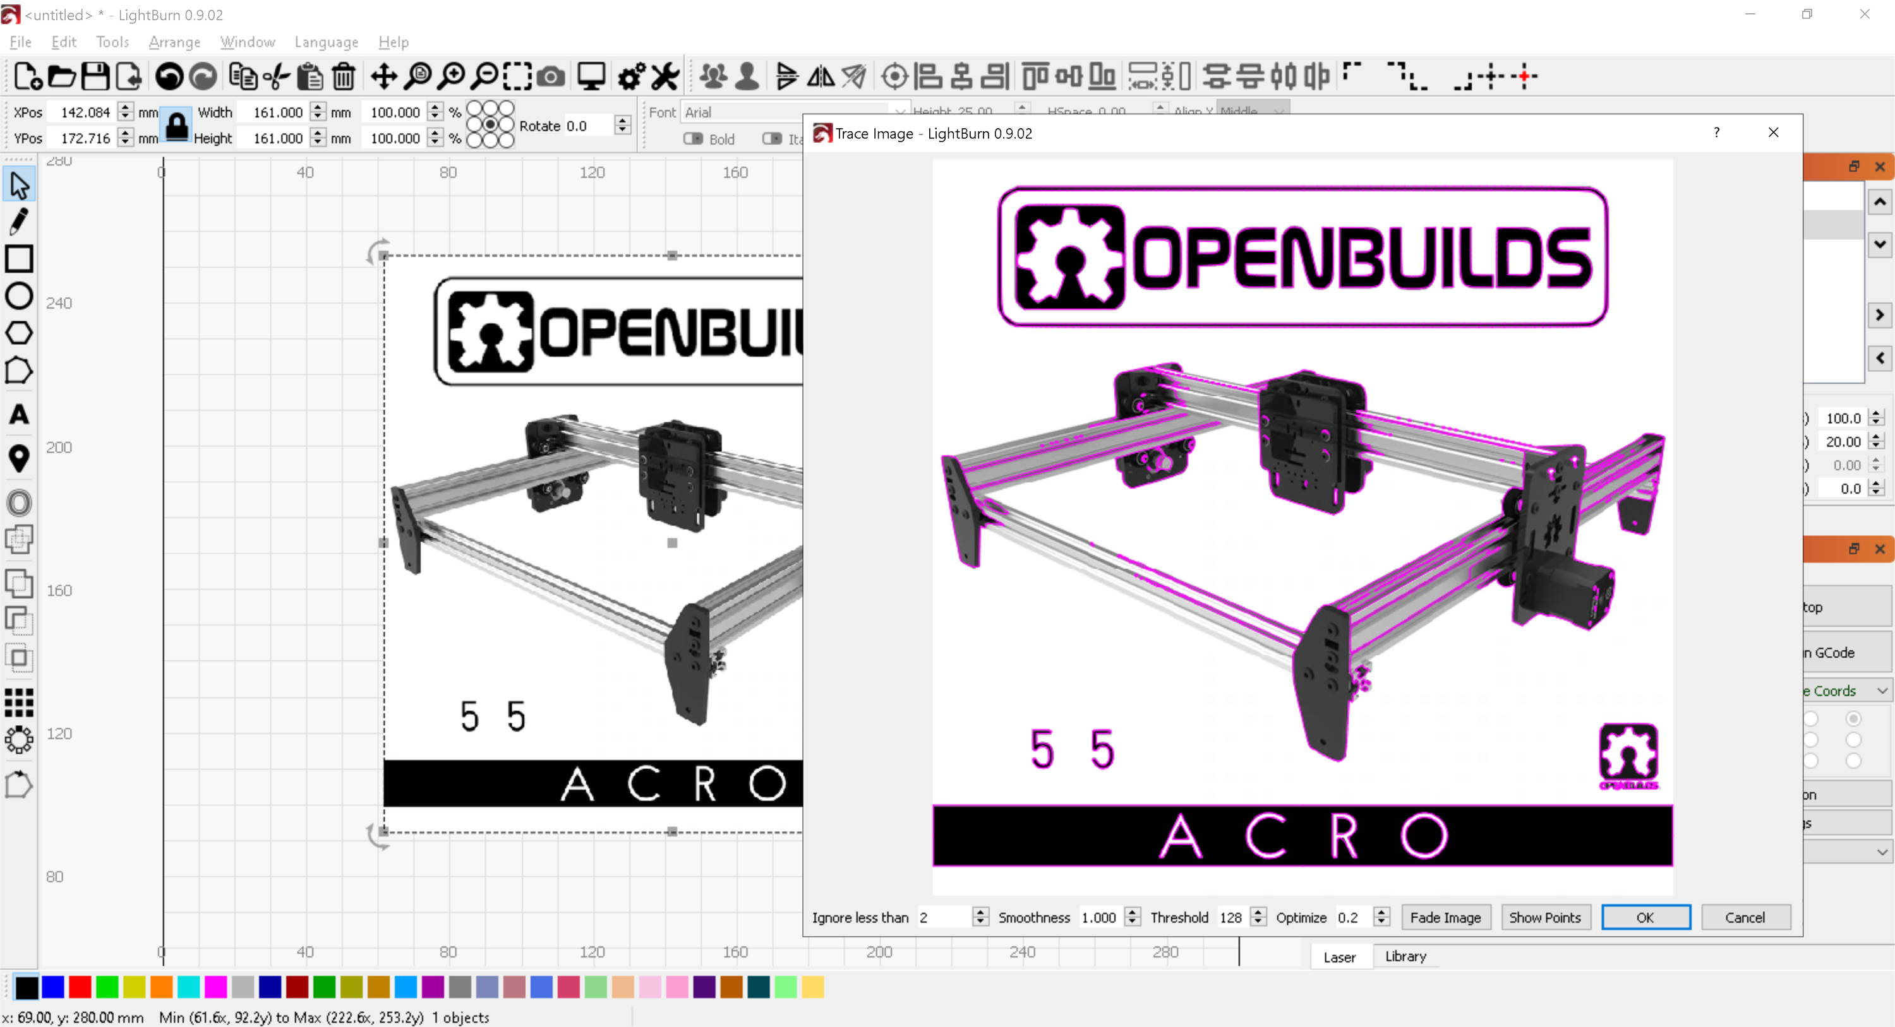The image size is (1895, 1027).
Task: Click the Smoothness value field
Action: (x=1100, y=917)
